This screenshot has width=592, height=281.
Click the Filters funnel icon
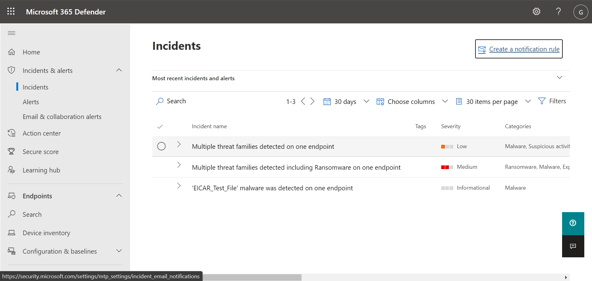tap(542, 101)
